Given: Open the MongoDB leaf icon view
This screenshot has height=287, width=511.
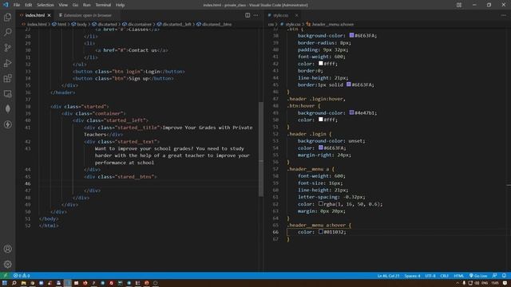Looking at the screenshot, I should click(7, 109).
